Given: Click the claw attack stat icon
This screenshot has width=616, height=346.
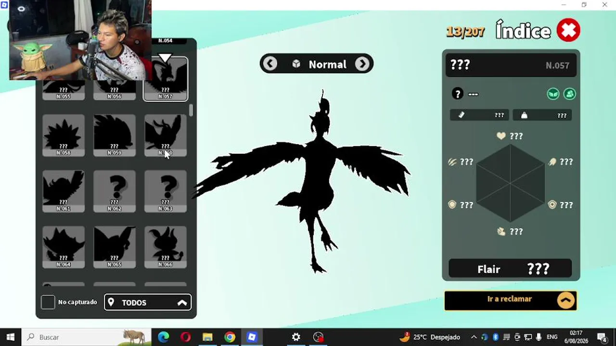Looking at the screenshot, I should [452, 162].
